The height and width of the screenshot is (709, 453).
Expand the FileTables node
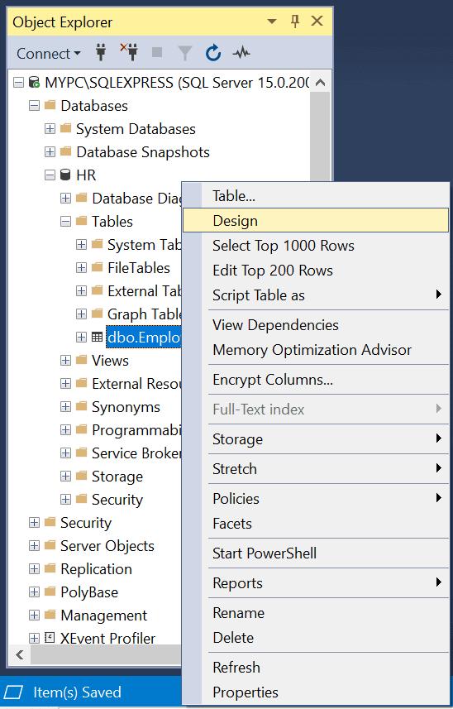click(81, 268)
